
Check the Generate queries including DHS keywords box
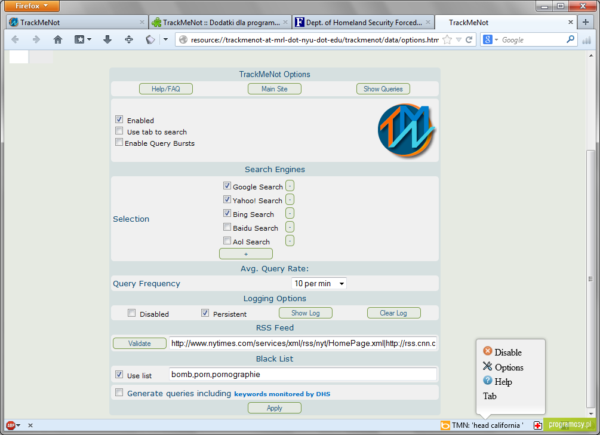pyautogui.click(x=119, y=393)
